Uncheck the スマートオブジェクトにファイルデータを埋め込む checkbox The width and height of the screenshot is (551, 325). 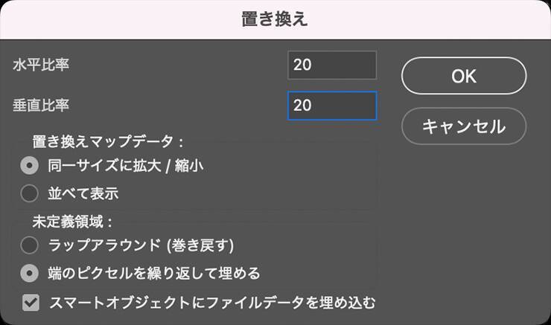pyautogui.click(x=31, y=303)
